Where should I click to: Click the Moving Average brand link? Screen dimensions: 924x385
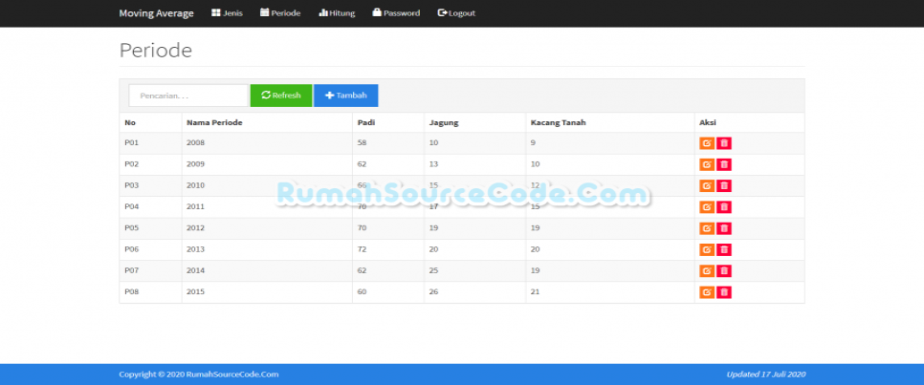point(156,13)
